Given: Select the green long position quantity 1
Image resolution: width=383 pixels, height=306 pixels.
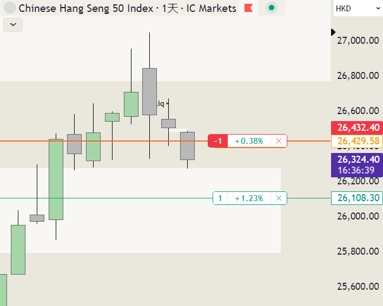Looking at the screenshot, I should [x=220, y=198].
